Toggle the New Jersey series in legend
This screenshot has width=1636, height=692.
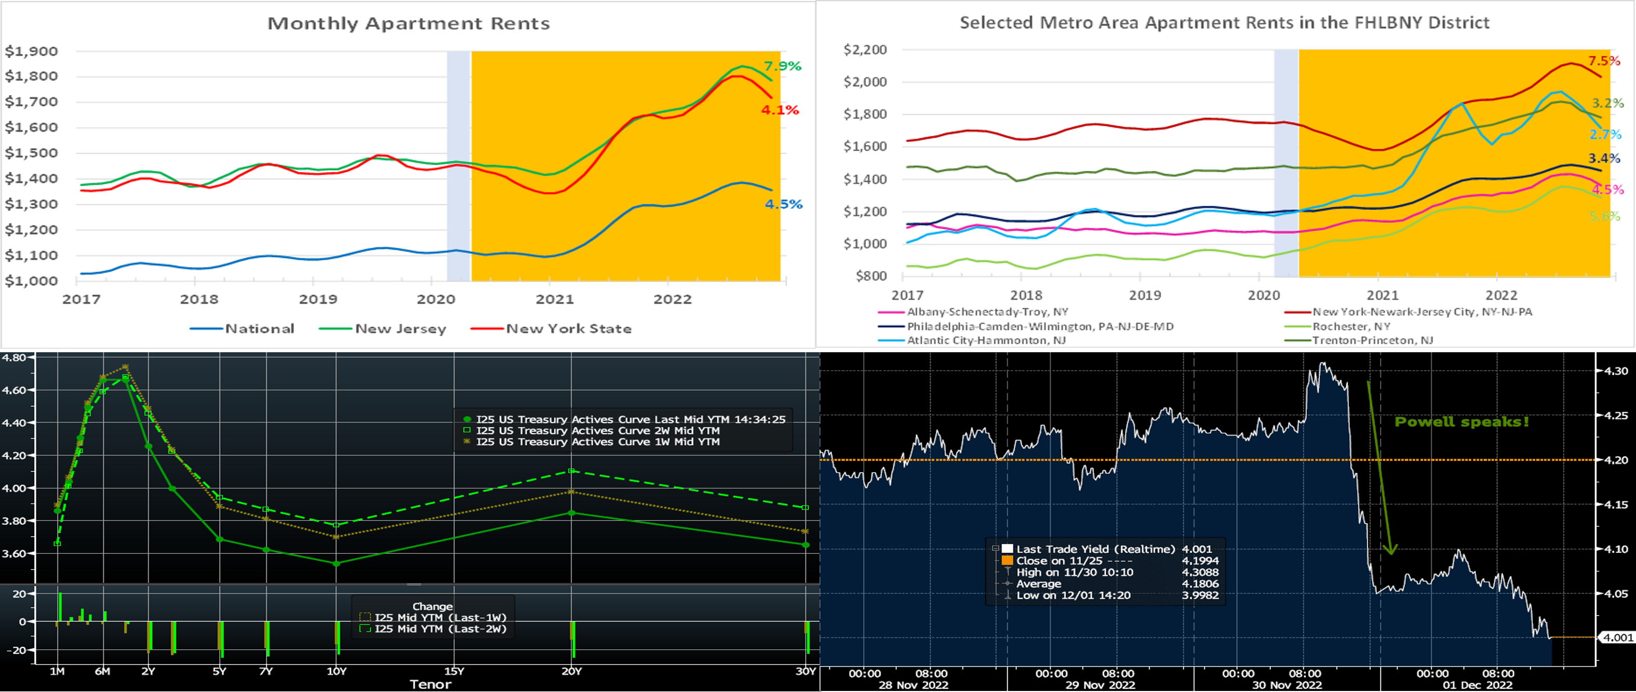click(400, 328)
